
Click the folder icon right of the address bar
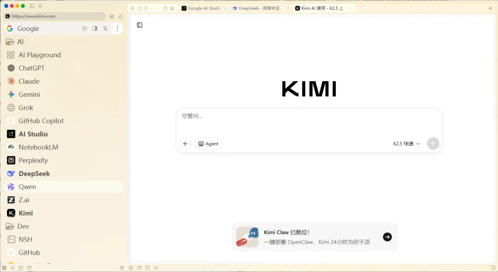tap(112, 16)
